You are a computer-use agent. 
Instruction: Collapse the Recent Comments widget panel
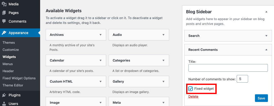point(266,50)
